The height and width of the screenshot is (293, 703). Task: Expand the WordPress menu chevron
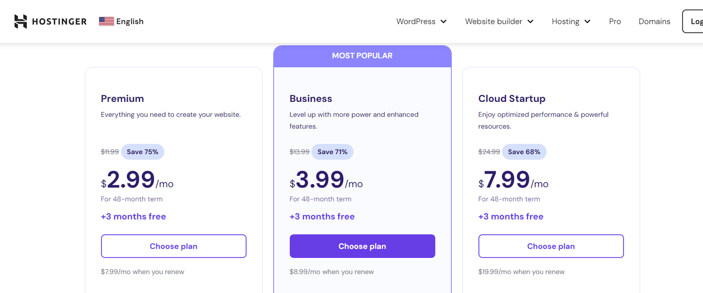point(444,22)
